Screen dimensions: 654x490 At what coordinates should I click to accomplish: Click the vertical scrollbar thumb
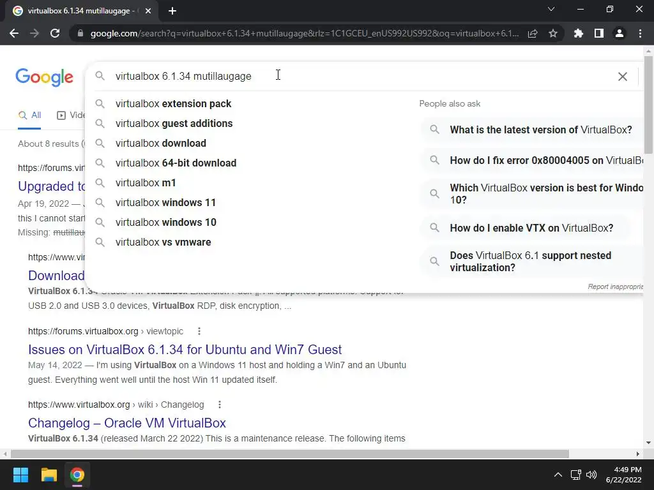click(x=648, y=104)
